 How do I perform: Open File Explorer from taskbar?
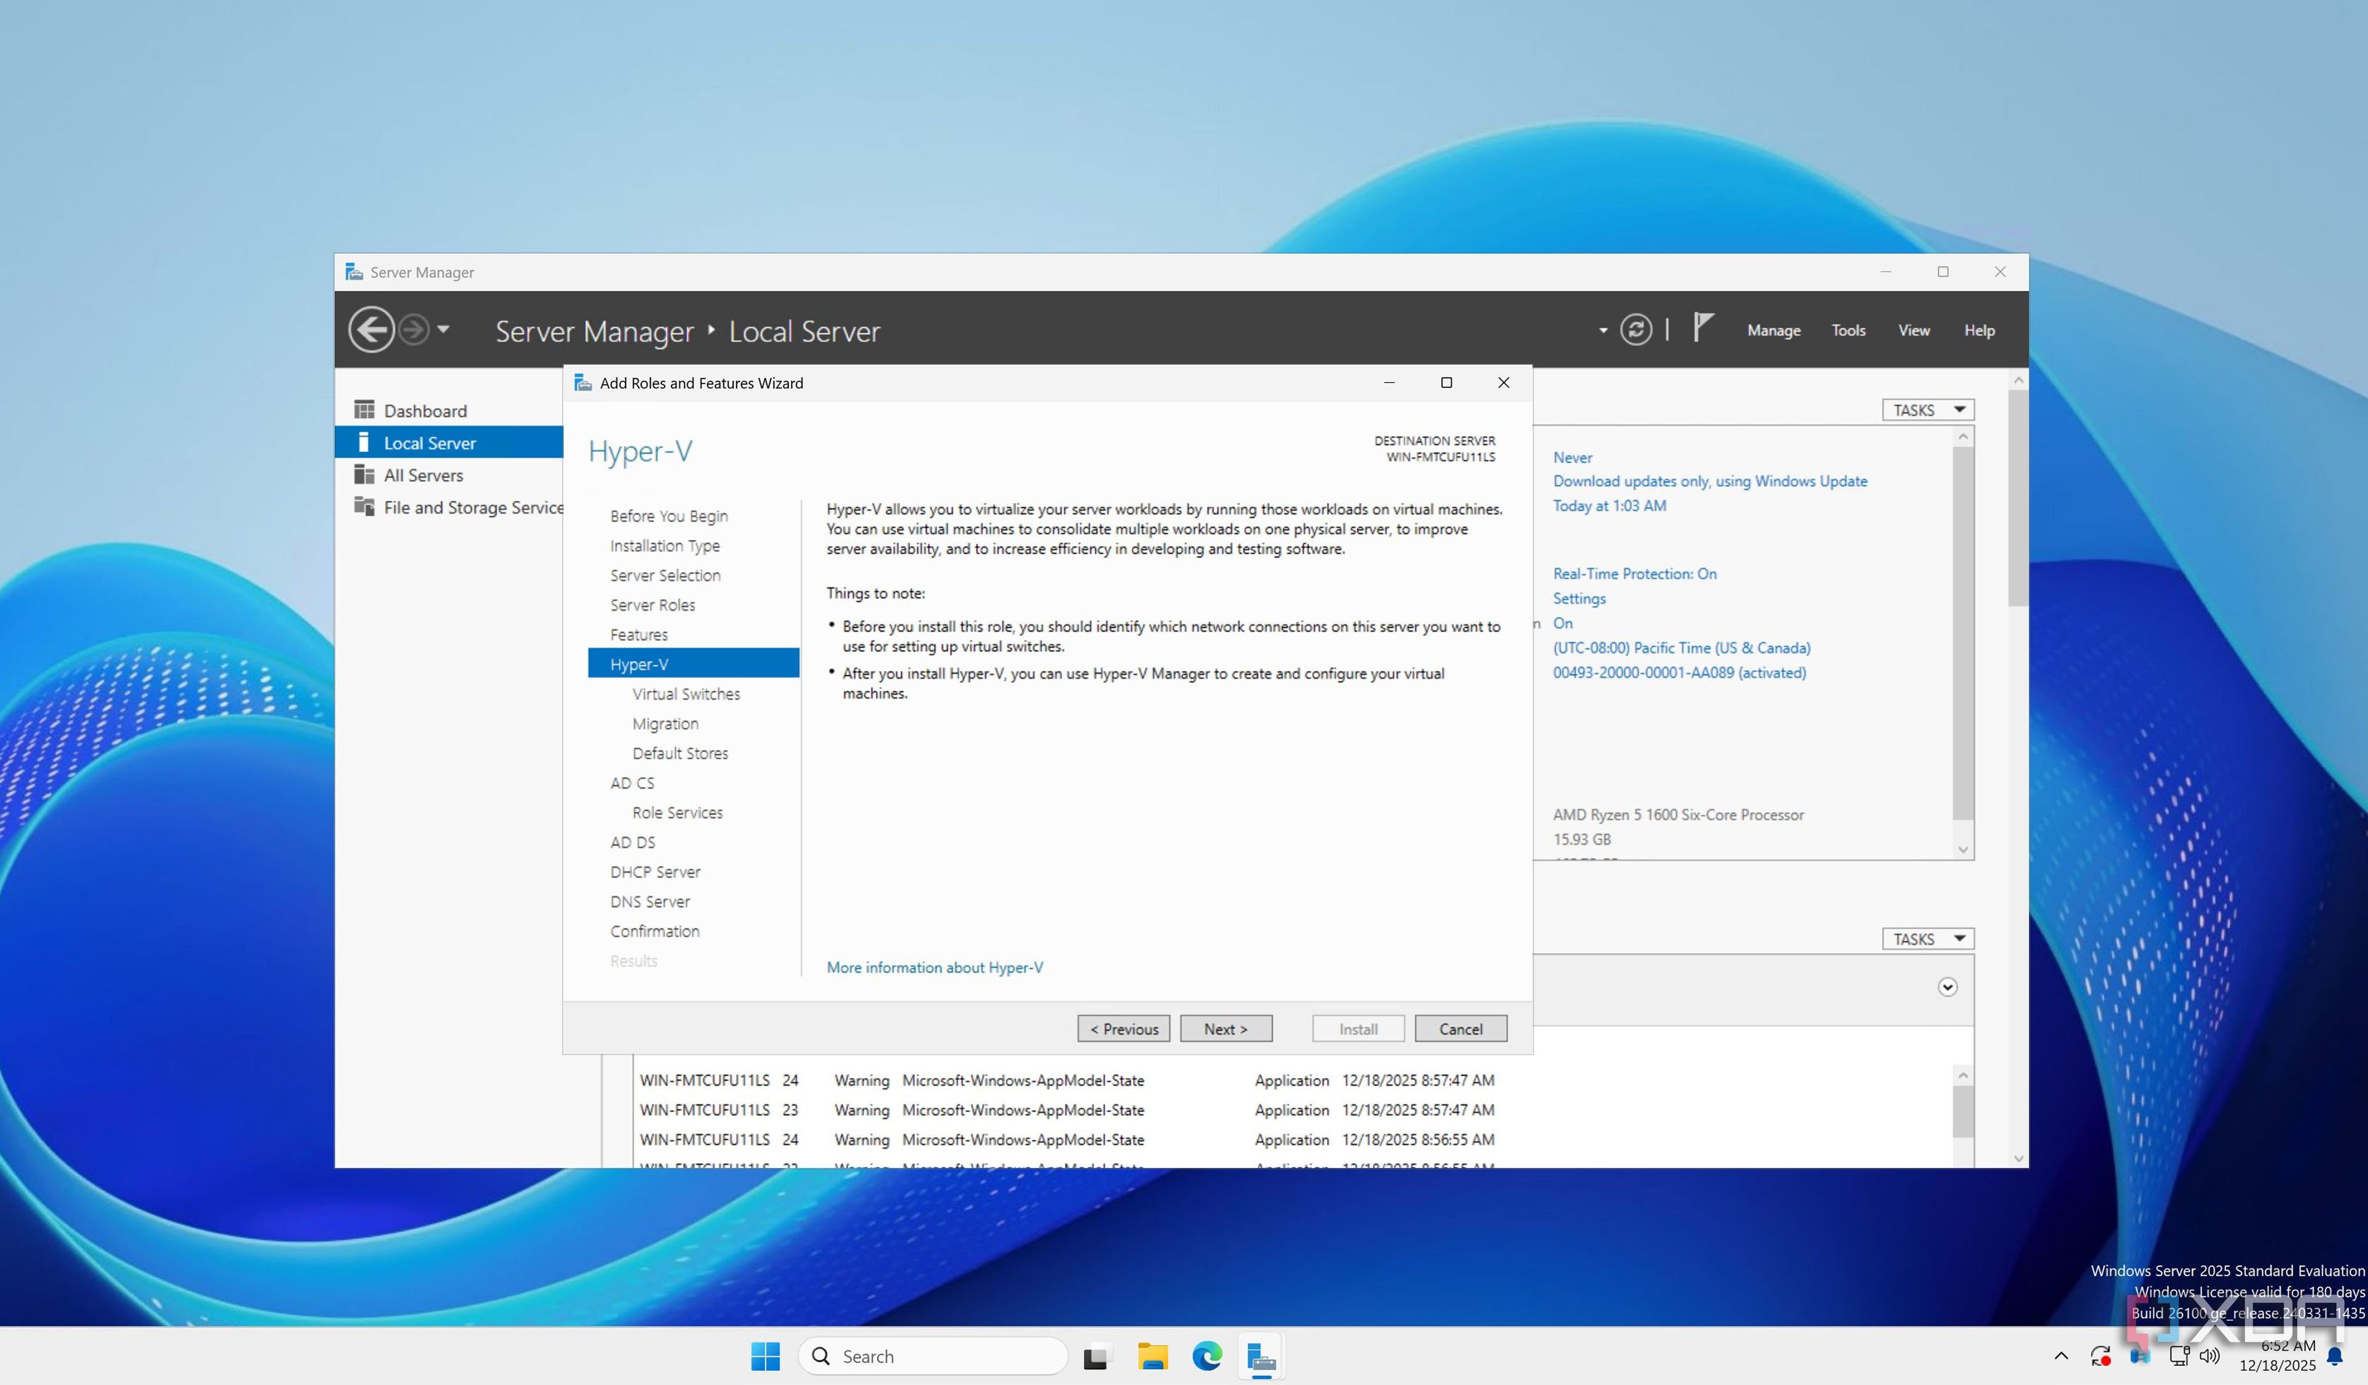coord(1152,1356)
